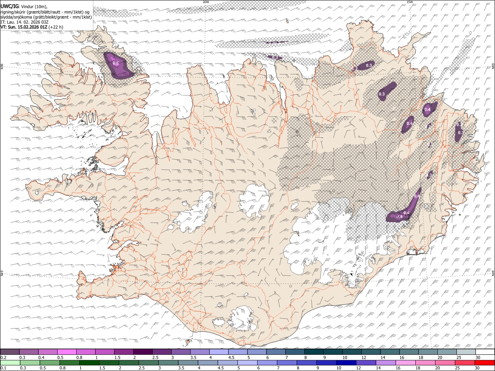Click the '(+22 h)' forecast offset text
Viewport: 495px width, 371px height.
coord(56,27)
